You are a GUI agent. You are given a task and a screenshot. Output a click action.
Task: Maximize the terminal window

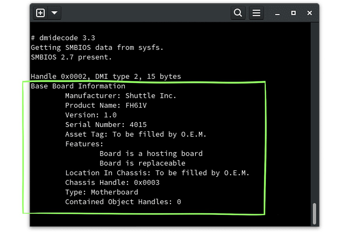tap(293, 13)
